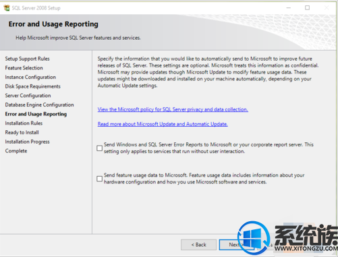
Task: Select Database Engine Configuration step
Action: tap(39, 105)
